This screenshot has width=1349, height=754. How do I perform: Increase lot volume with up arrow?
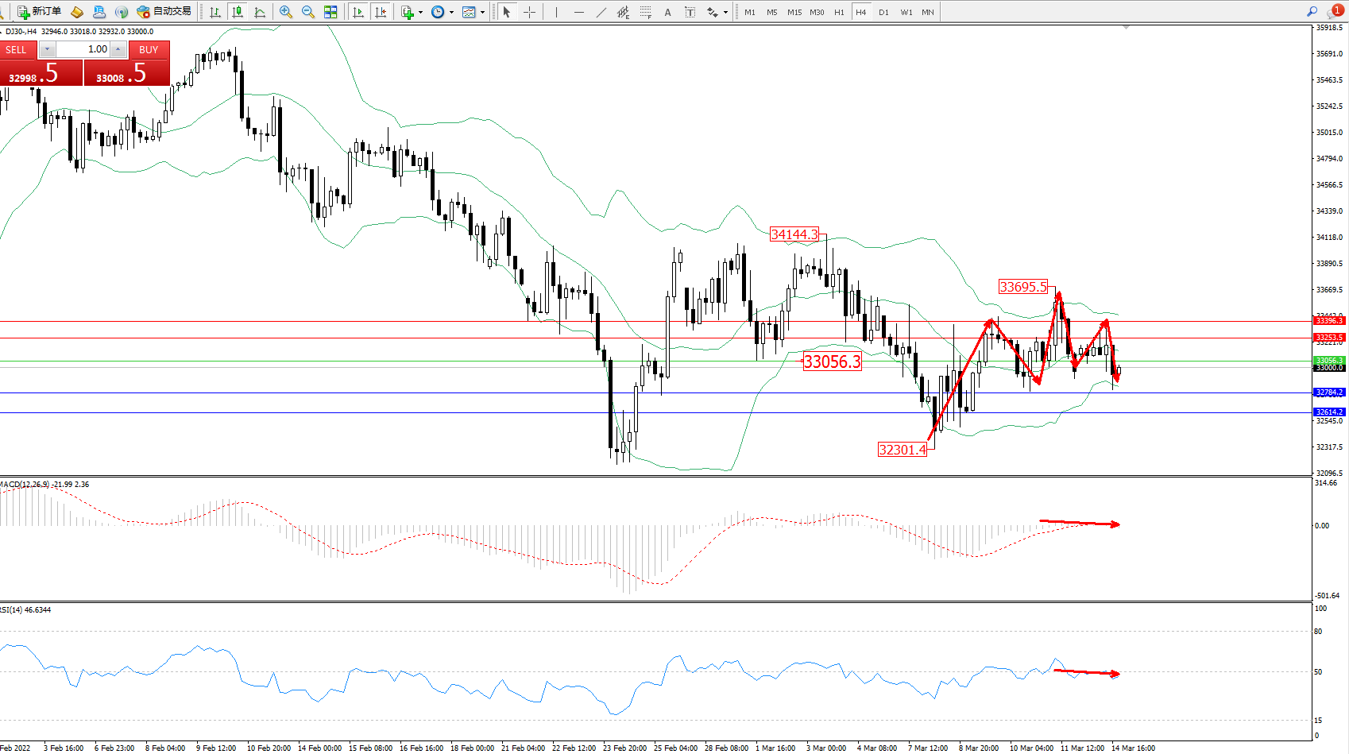coord(118,49)
